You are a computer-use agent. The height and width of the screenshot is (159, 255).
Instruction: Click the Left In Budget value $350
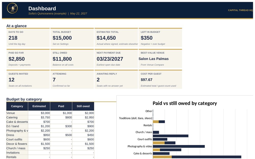(x=147, y=38)
